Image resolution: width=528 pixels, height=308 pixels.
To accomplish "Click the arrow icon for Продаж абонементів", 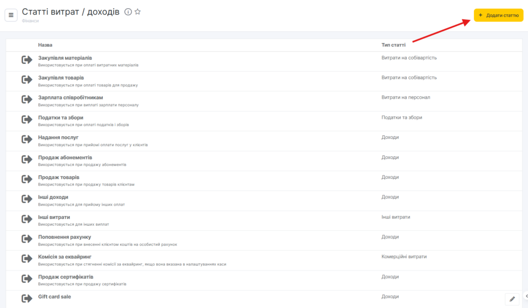I will click(x=27, y=159).
